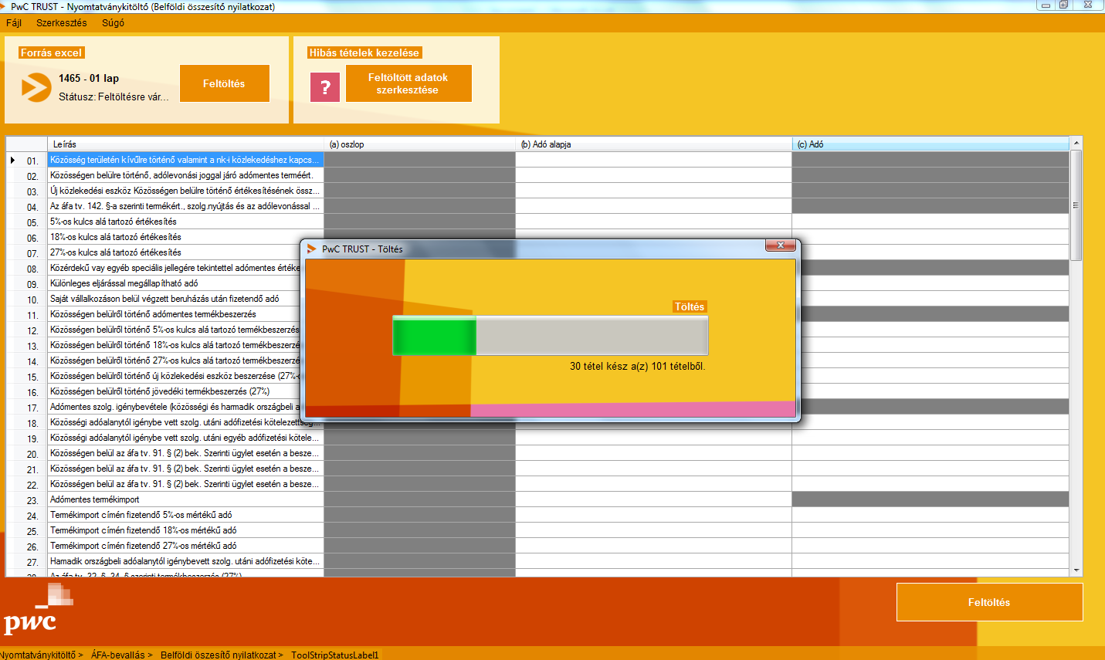
Task: Select 'Adómentes termékimport' row
Action: click(185, 499)
